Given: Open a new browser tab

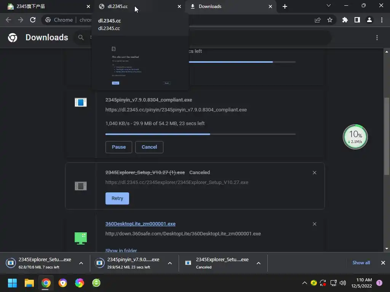Looking at the screenshot, I should coord(285,6).
